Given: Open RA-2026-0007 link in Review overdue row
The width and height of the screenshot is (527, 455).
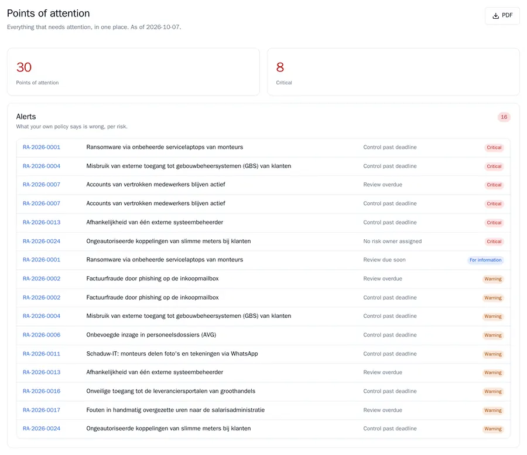Looking at the screenshot, I should tap(42, 185).
